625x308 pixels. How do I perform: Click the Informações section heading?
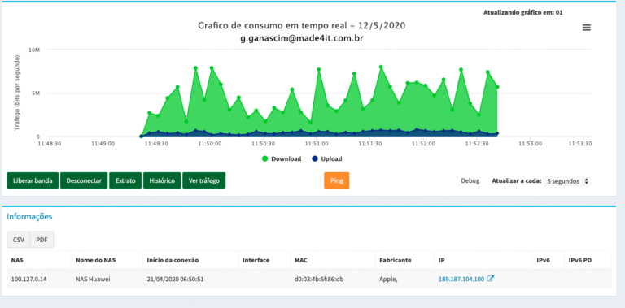point(29,217)
